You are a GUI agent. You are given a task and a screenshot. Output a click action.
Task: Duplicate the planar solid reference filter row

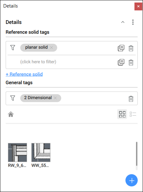point(121,48)
